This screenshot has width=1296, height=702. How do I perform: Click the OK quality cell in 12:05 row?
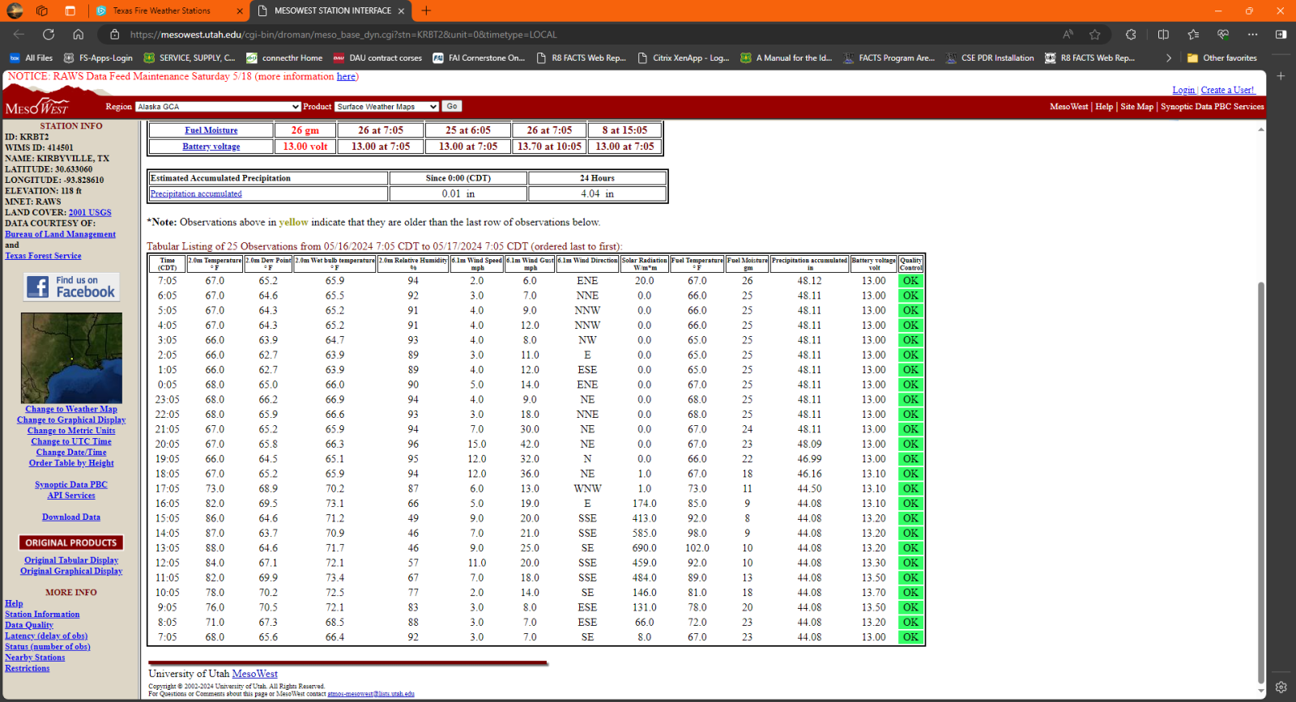pyautogui.click(x=910, y=563)
